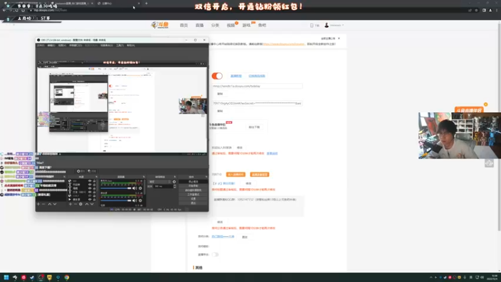Move source down in OBS sources dock
Image resolution: width=501 pixels, height=282 pixels.
pyautogui.click(x=91, y=204)
